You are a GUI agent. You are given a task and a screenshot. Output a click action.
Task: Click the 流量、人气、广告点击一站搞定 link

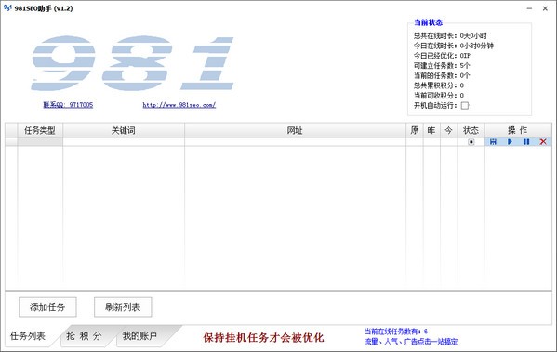411,342
